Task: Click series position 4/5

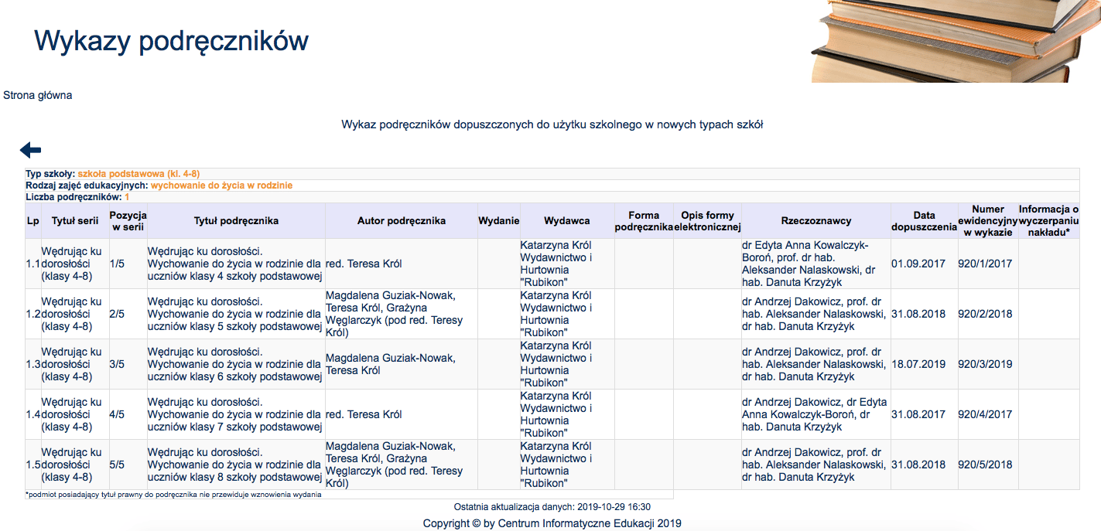Action: click(117, 414)
